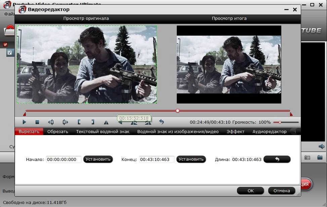Screen dimensions: 327x207
Task: Click the Длина: 00:43:10:463 value
Action: click(247, 160)
